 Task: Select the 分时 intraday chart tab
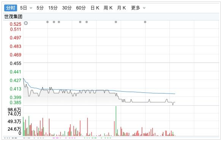[11, 8]
